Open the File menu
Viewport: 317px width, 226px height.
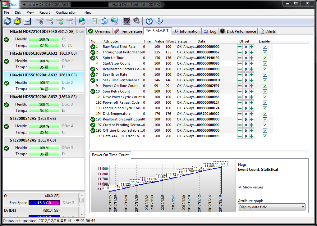tap(7, 12)
